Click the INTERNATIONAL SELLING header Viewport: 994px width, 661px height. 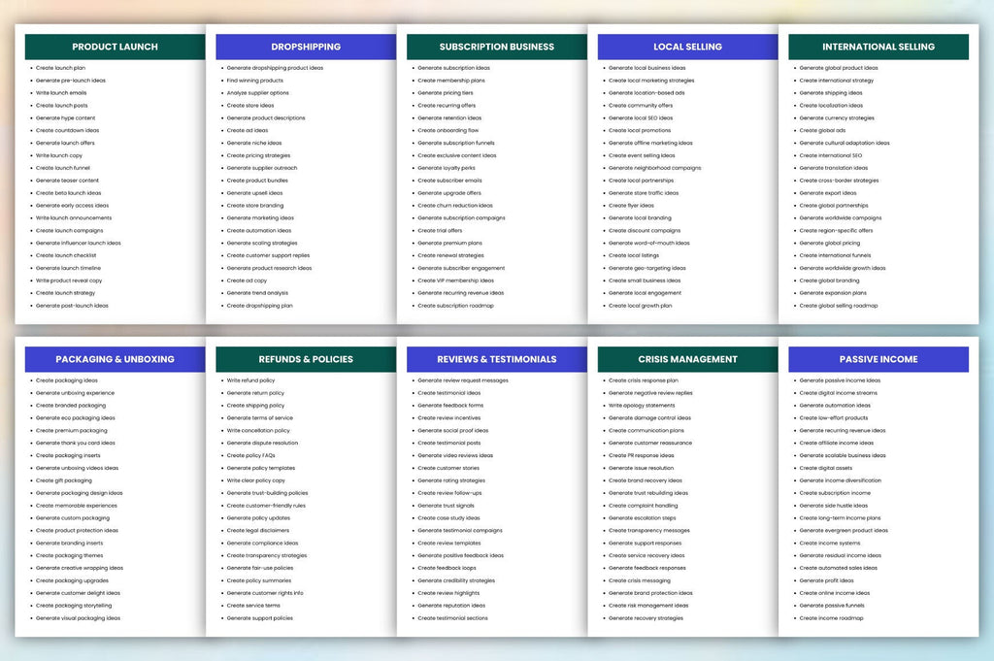878,47
